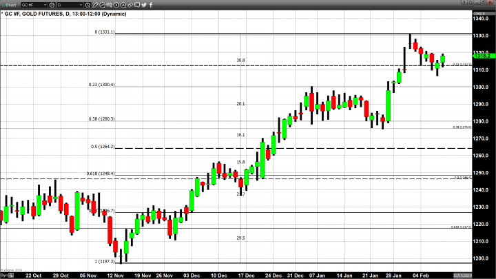Viewport: 496px width, 279px height.
Task: Click the 1318.2 current price tag
Action: point(484,56)
